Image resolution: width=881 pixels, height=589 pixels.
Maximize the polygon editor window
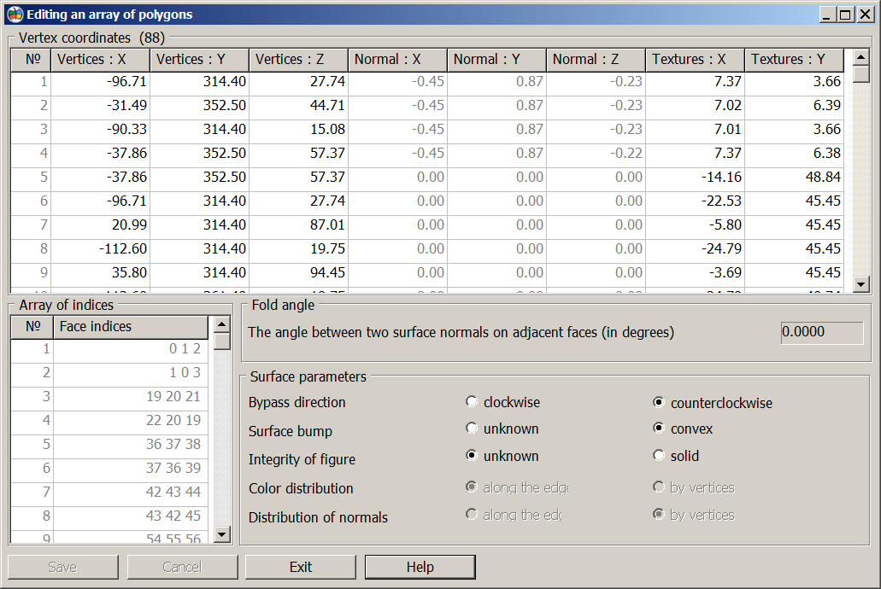click(845, 15)
